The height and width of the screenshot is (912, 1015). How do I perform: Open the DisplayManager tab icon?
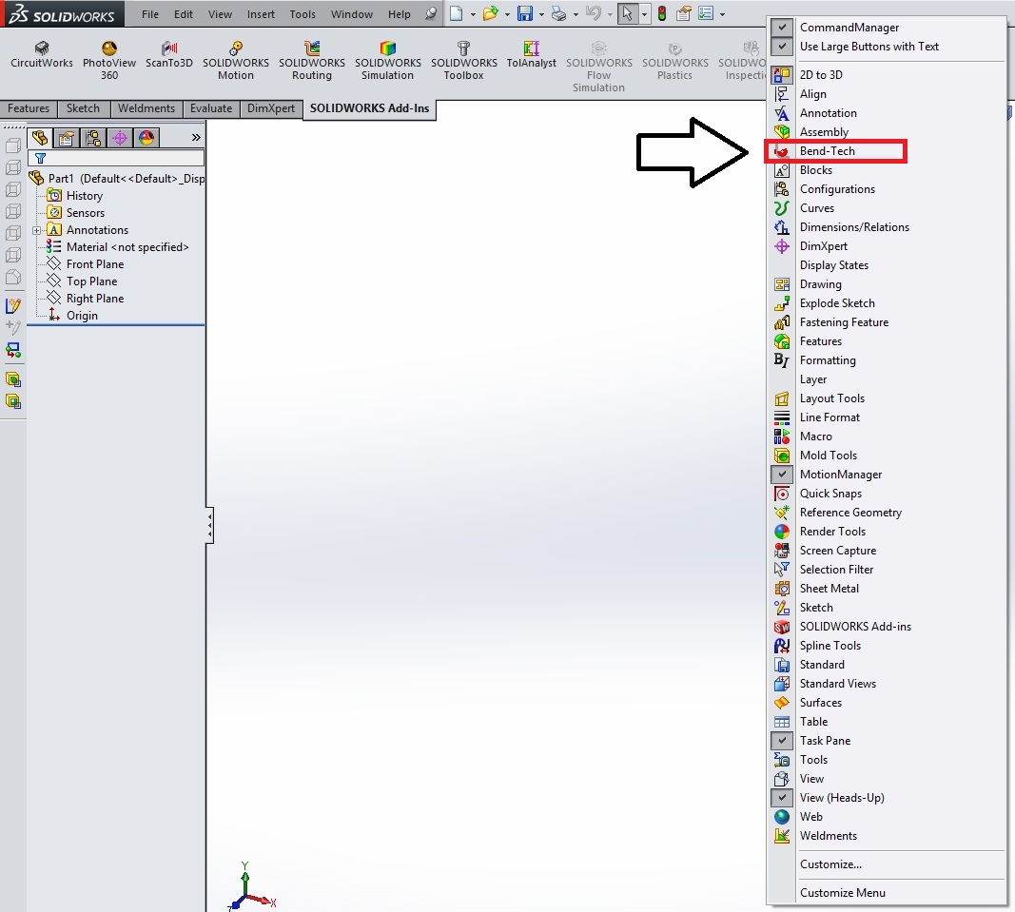(x=146, y=138)
